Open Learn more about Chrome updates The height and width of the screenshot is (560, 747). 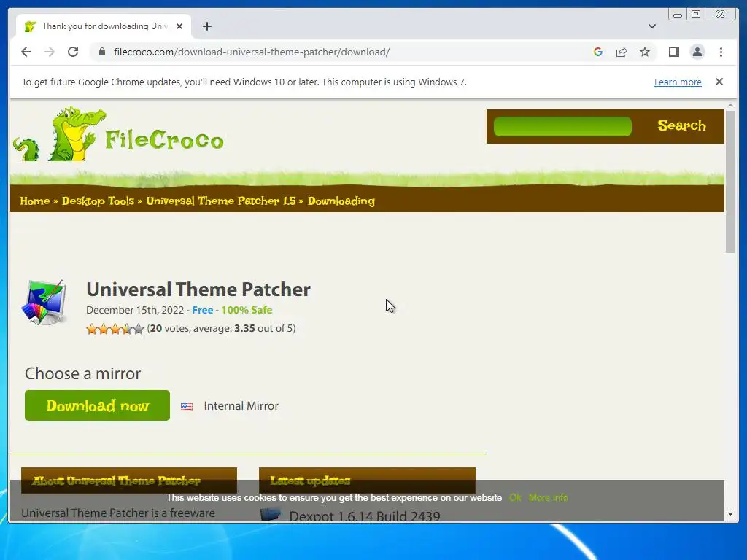678,82
